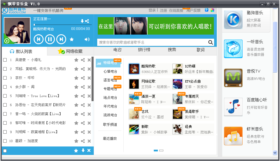Open 年代电台 category
Screen dimensions: 280x161
click(x=110, y=106)
